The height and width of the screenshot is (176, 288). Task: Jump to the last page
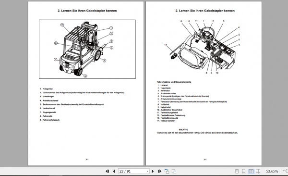point(159,171)
